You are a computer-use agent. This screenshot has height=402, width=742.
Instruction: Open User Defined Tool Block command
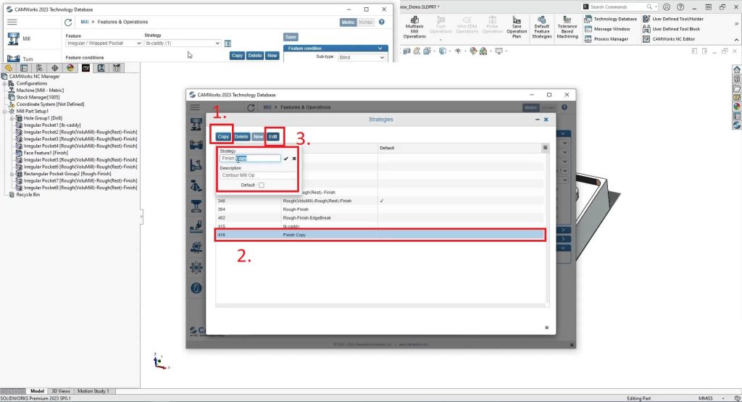click(671, 29)
